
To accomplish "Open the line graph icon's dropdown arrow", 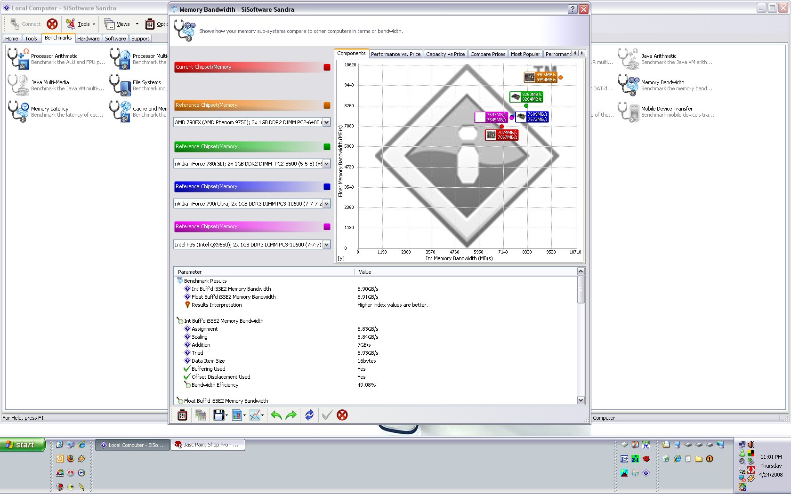I will (262, 415).
